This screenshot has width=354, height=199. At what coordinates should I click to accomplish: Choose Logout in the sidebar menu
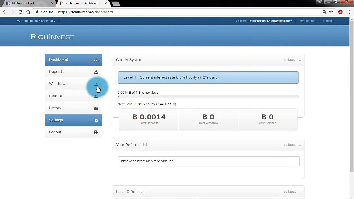pos(73,132)
